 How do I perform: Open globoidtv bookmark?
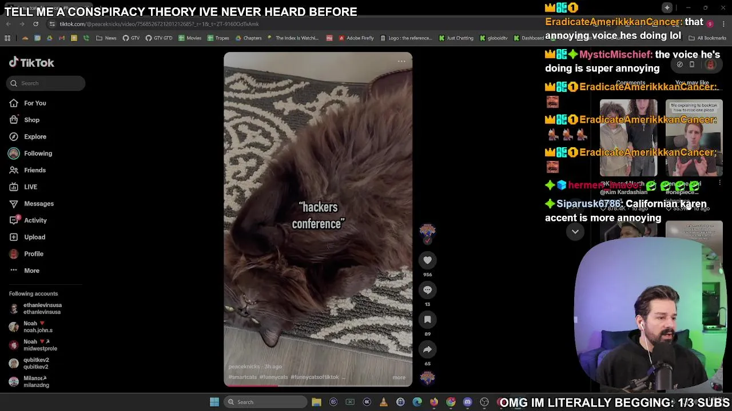click(494, 38)
